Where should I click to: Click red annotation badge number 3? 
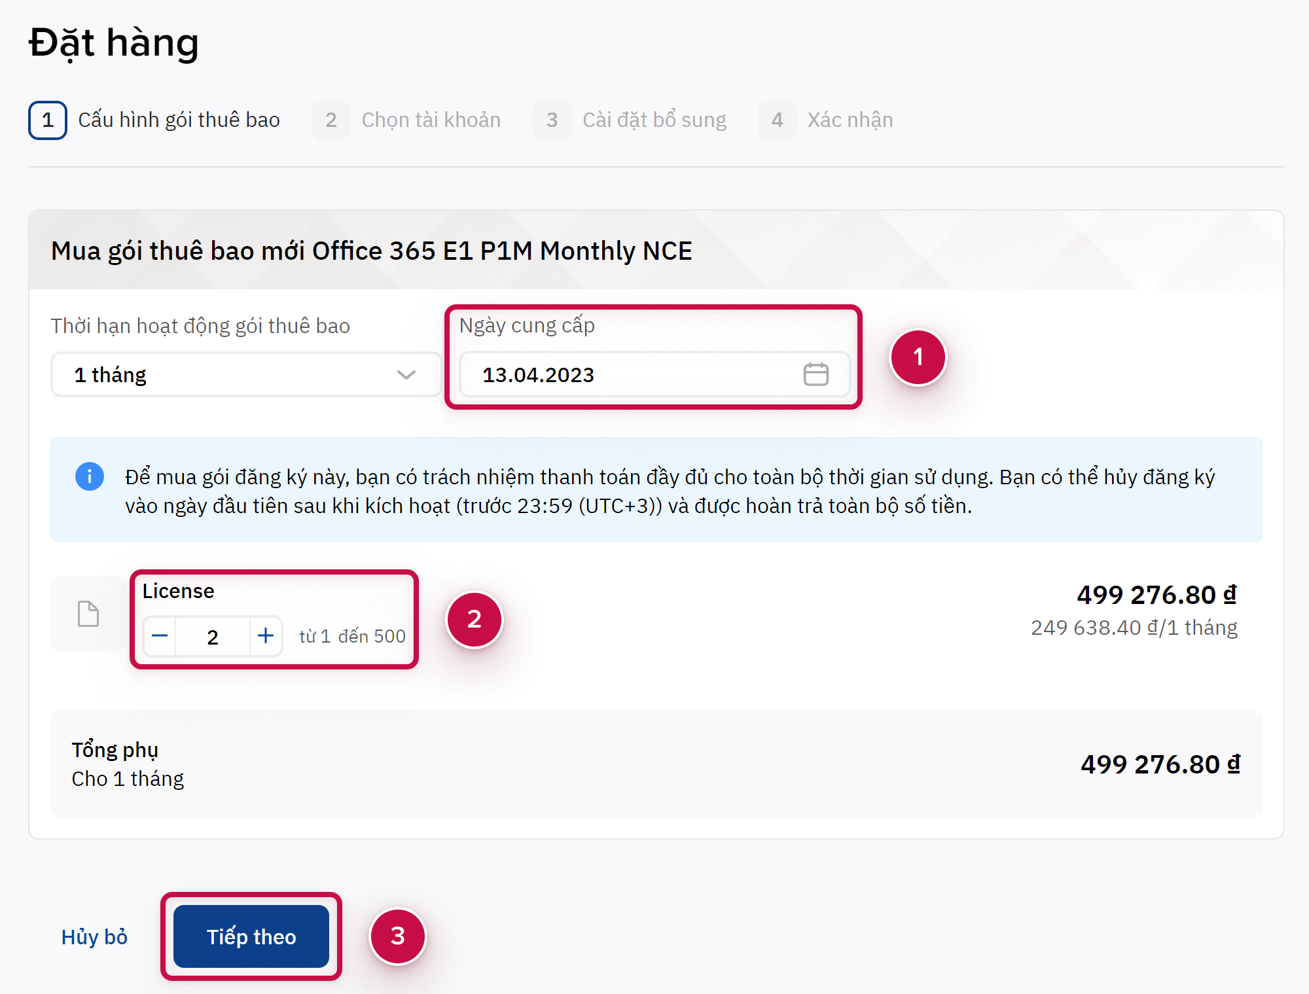point(398,936)
